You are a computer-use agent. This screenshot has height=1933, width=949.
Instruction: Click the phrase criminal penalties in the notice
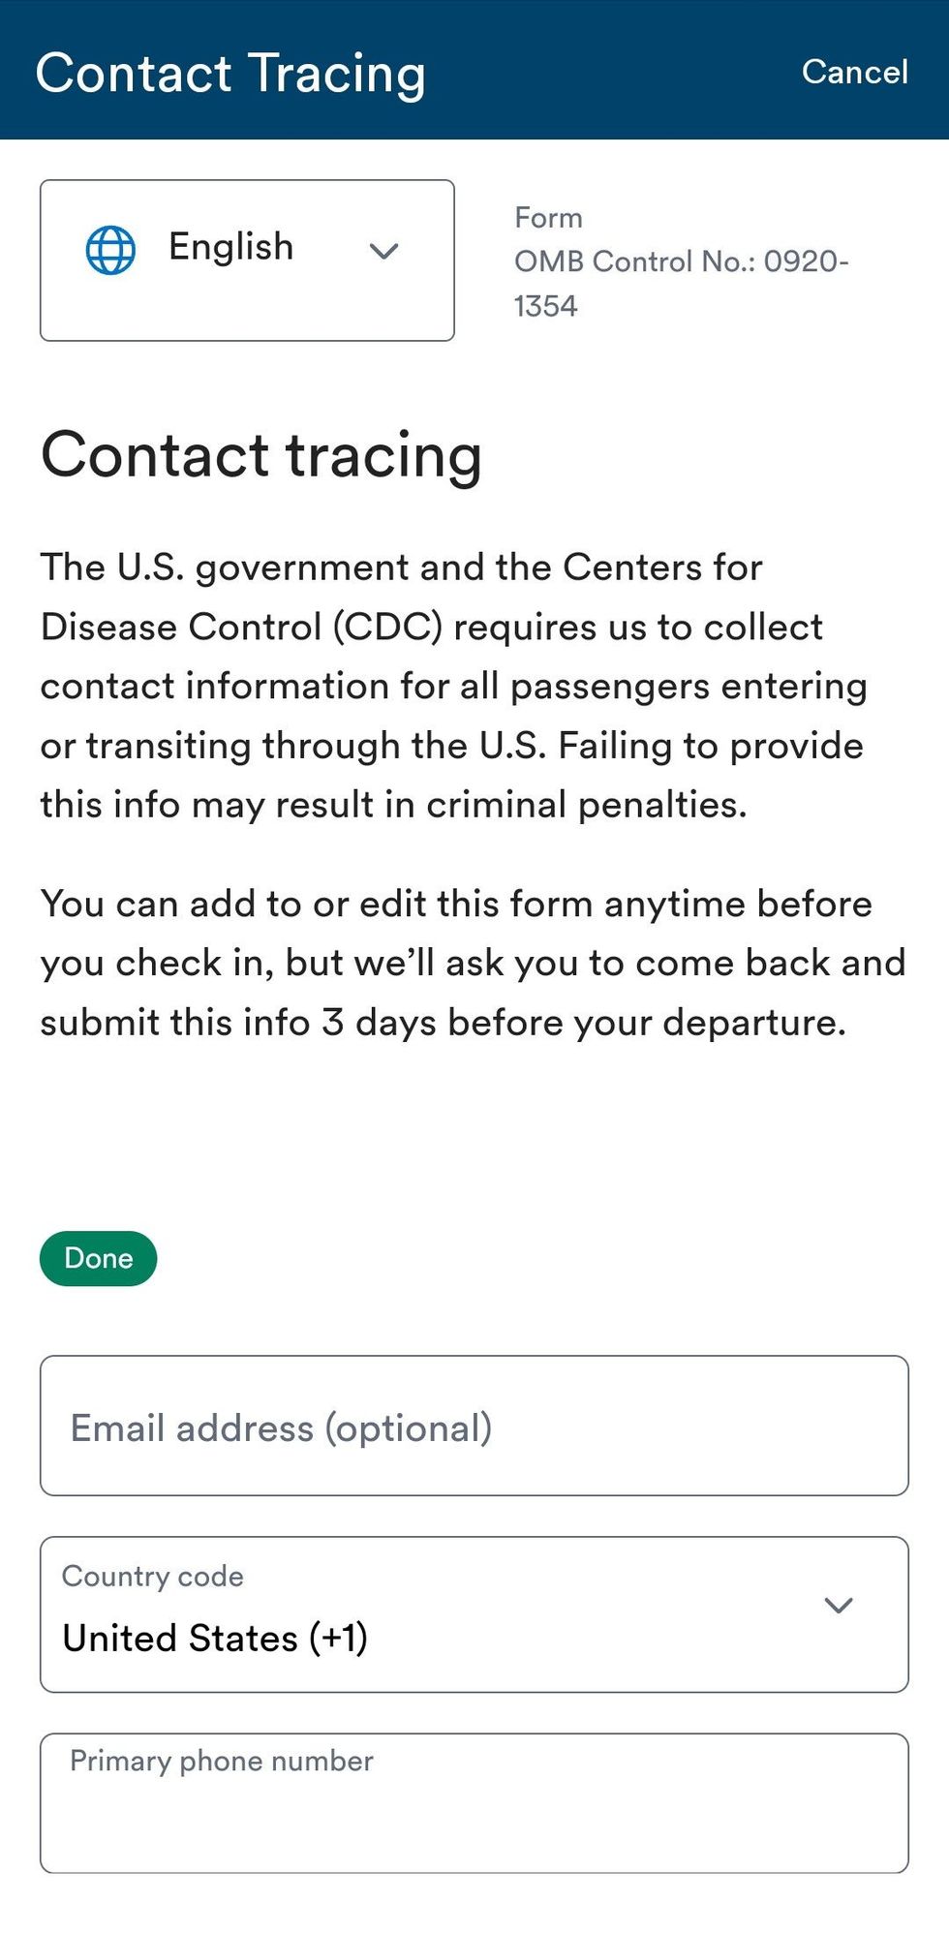587,805
